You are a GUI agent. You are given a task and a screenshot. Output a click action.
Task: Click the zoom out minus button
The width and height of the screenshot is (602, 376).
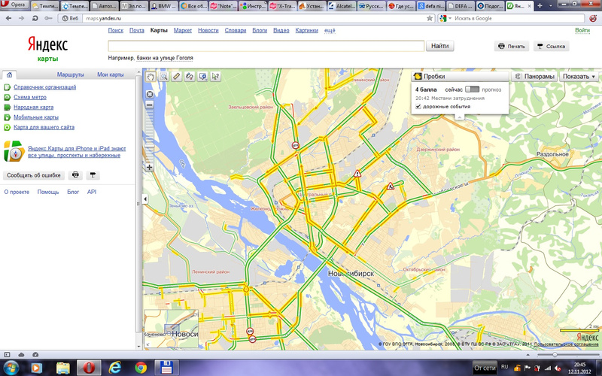(150, 105)
